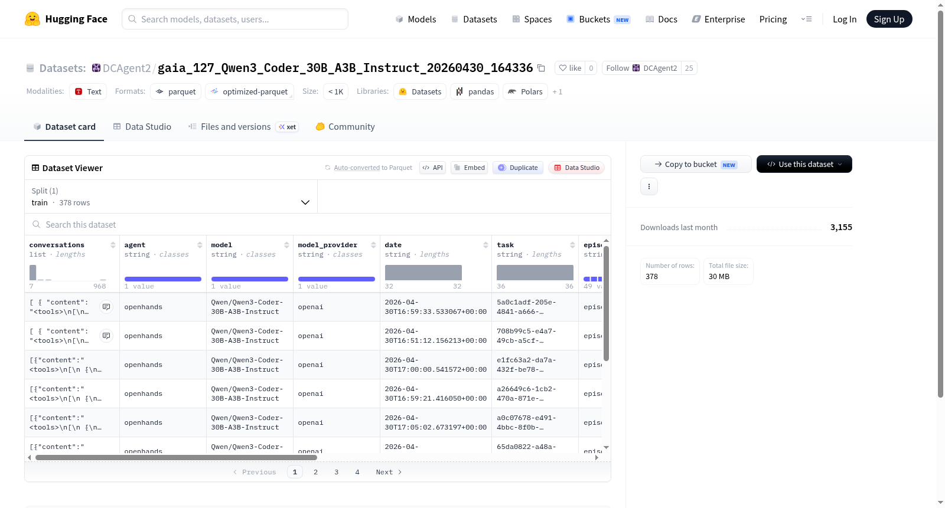945x508 pixels.
Task: Go to Models in the navigation
Action: 416,19
